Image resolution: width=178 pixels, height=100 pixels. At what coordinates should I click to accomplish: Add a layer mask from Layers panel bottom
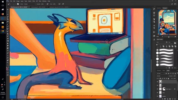165,99
